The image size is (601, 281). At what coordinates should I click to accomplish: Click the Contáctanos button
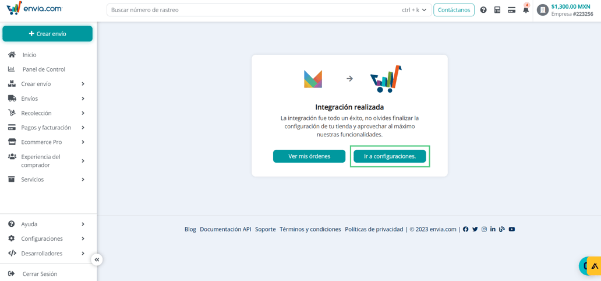coord(454,10)
